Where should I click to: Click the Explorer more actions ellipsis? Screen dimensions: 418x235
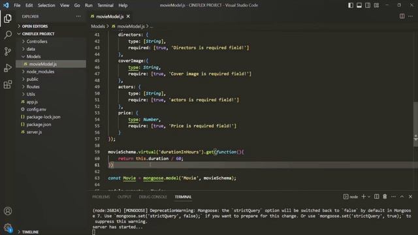coord(78,16)
